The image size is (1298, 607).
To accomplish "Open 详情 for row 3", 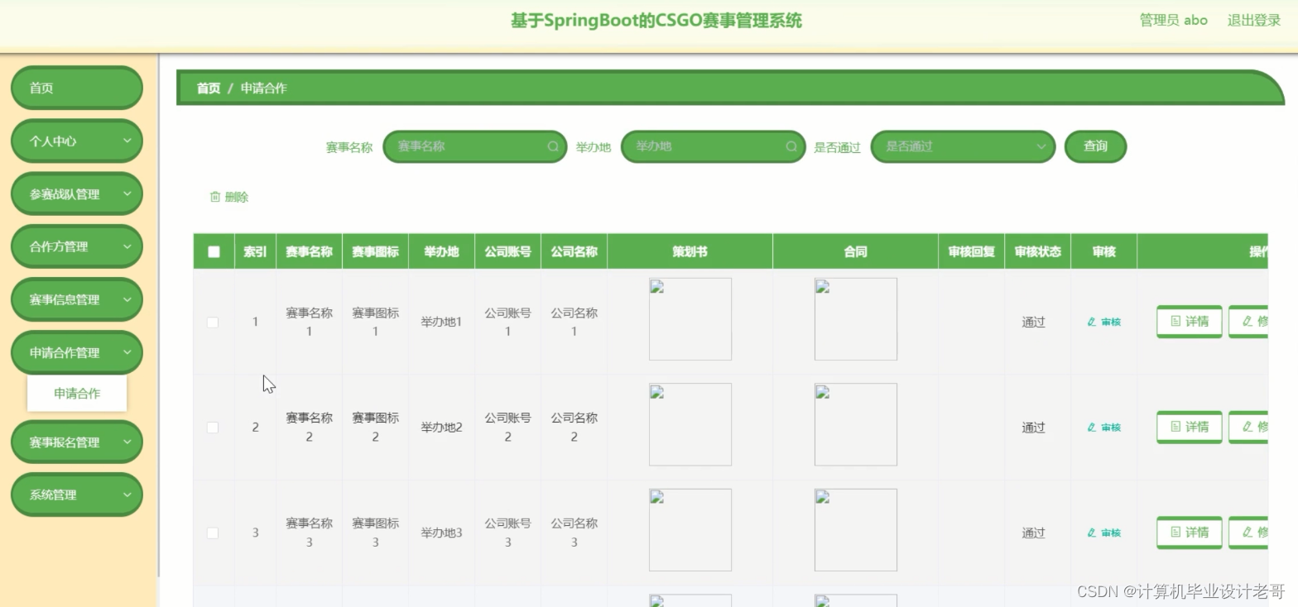I will (1190, 533).
